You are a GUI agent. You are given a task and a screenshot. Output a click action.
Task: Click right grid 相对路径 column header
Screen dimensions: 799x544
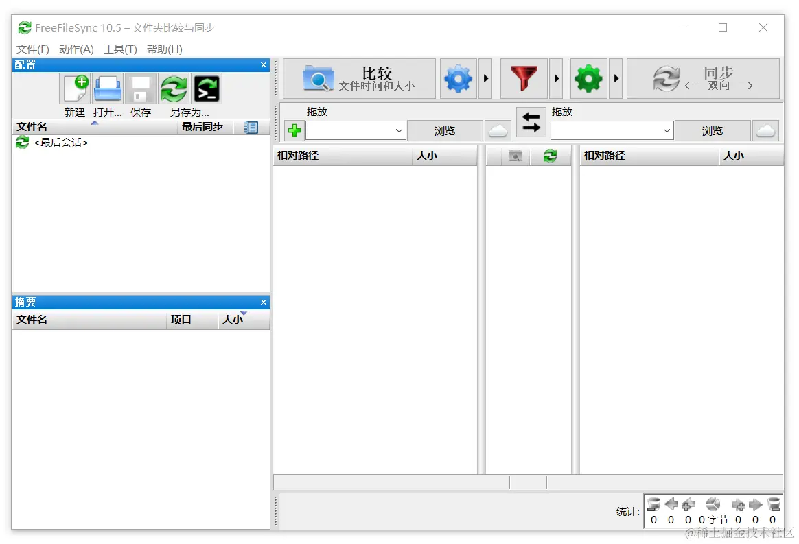[649, 156]
